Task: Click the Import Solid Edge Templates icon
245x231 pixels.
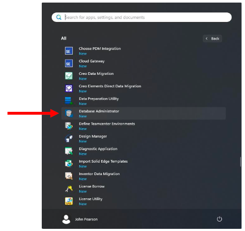Action: (69, 163)
